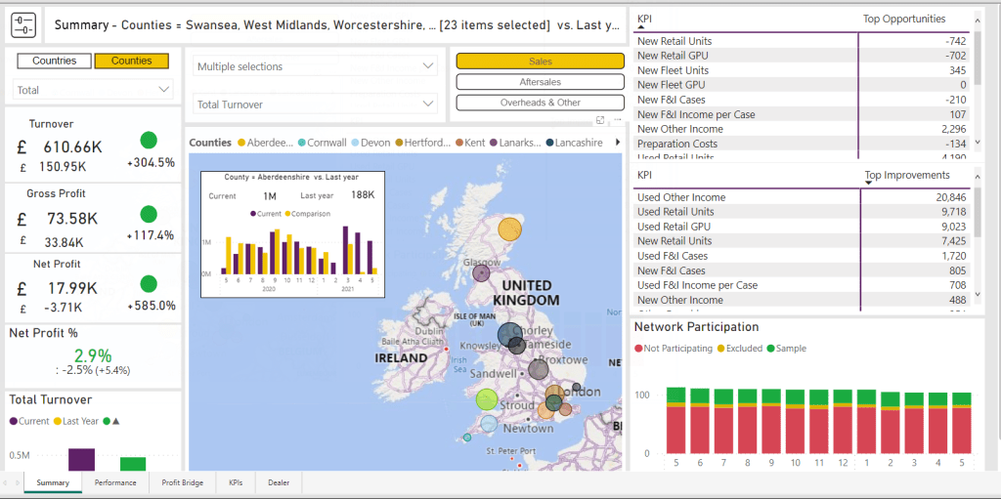The width and height of the screenshot is (1001, 499).
Task: Open the Multiple selections dropdown
Action: tap(316, 66)
